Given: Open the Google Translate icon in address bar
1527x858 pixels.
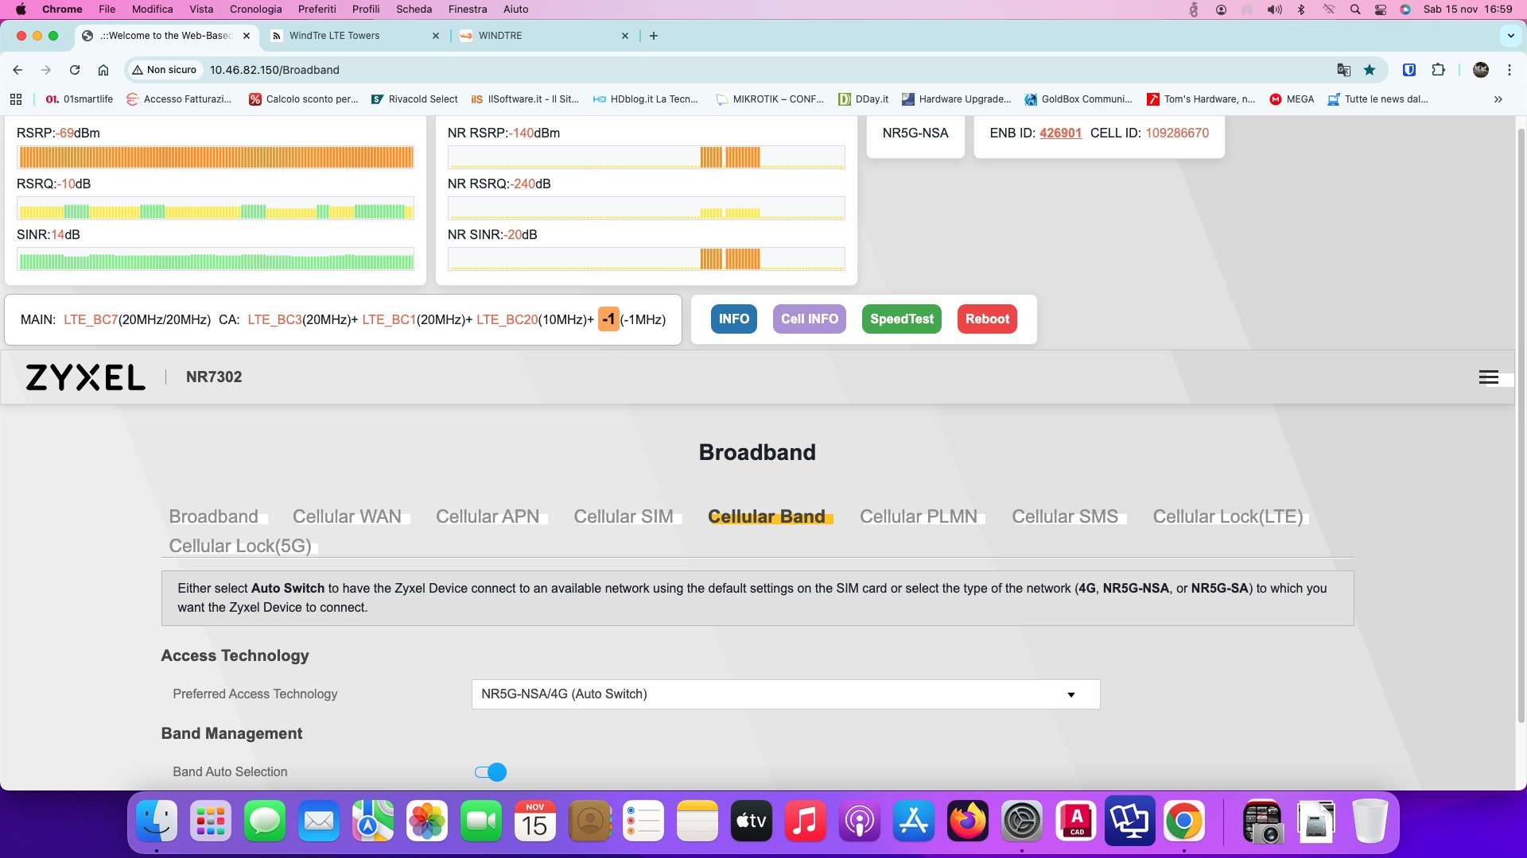Looking at the screenshot, I should 1343,70.
